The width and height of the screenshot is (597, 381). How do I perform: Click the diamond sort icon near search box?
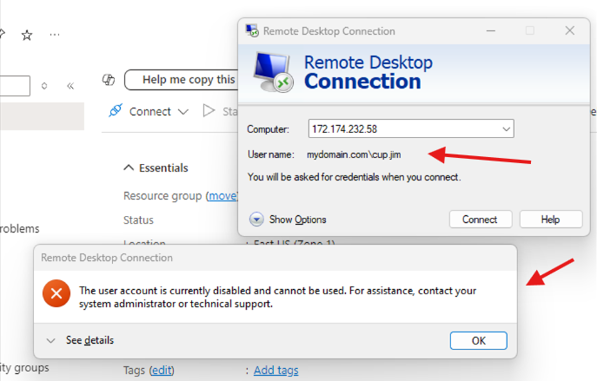[44, 86]
